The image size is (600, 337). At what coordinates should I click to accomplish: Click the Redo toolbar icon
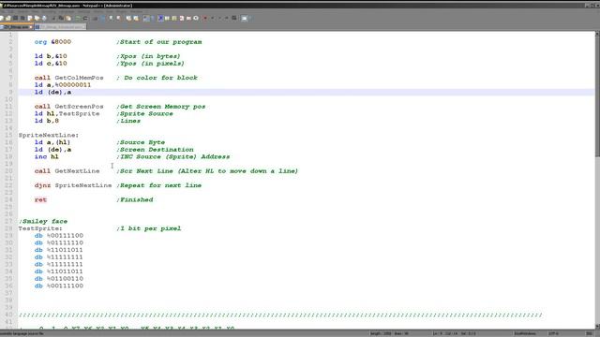(85, 18)
